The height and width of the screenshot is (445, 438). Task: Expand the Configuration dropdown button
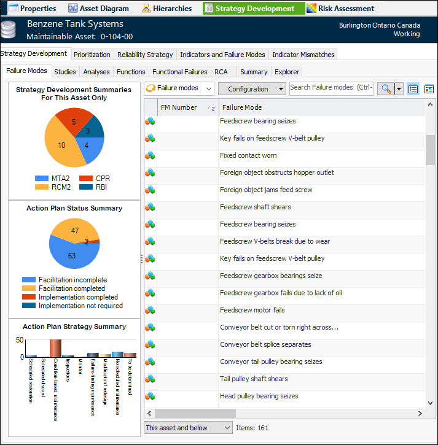click(x=252, y=89)
